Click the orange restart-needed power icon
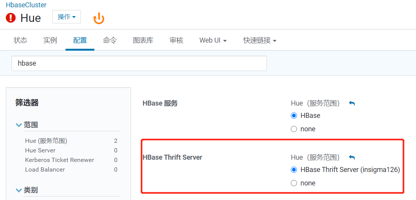The width and height of the screenshot is (416, 200). pyautogui.click(x=99, y=19)
